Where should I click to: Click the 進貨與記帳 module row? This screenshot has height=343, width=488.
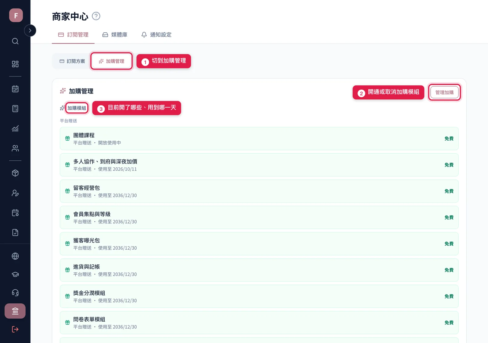(x=259, y=270)
